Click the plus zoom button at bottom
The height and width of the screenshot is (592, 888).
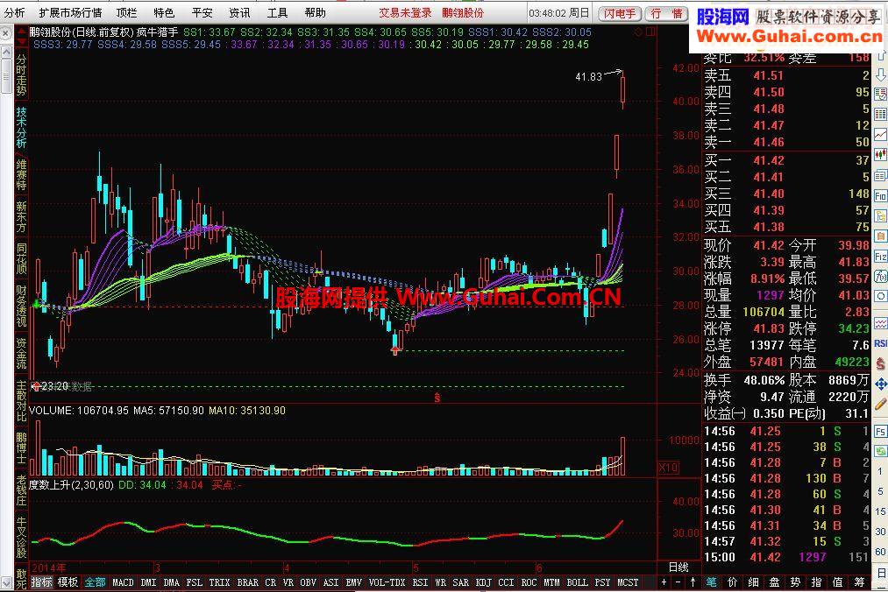coord(664,581)
